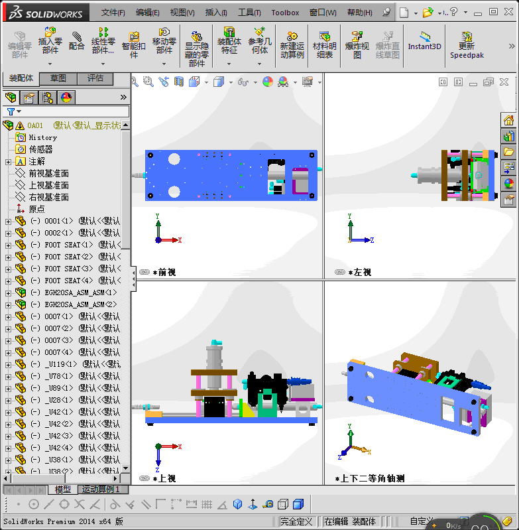The width and height of the screenshot is (519, 530).
Task: Select Move Component (移动零部件) tool
Action: pos(164,40)
